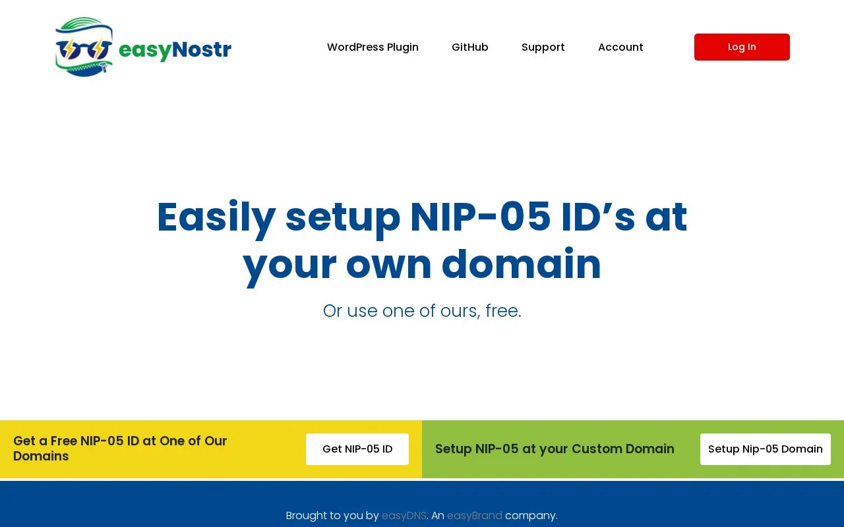Click the Setup Nip-05 Domain button
Screen dimensions: 844x527
(766, 449)
